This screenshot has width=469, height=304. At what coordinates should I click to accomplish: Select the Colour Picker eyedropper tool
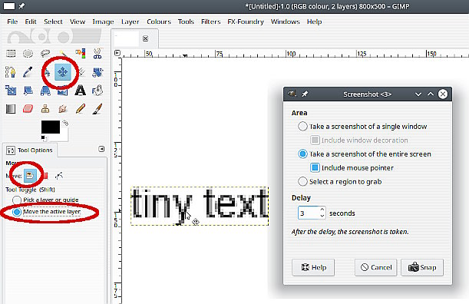click(x=28, y=72)
